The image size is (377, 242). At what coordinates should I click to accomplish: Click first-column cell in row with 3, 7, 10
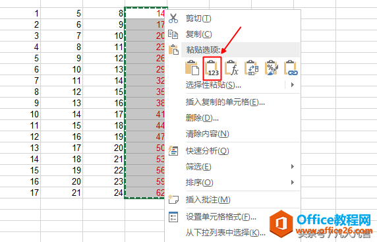20,36
